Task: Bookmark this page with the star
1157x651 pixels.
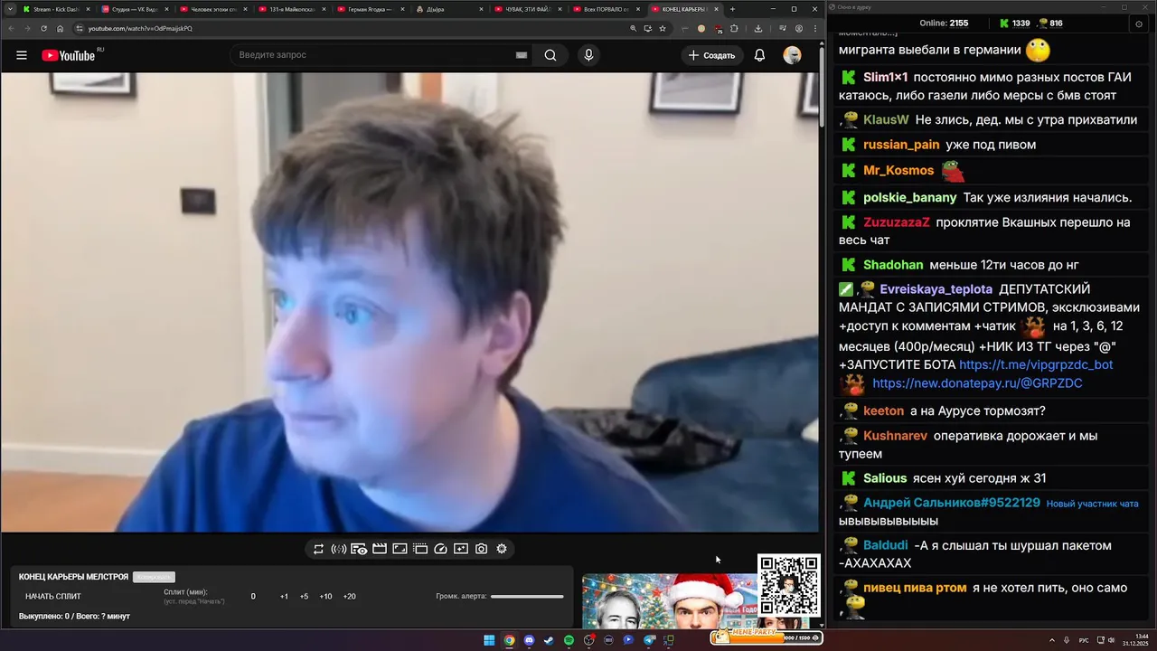Action: click(663, 28)
